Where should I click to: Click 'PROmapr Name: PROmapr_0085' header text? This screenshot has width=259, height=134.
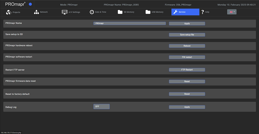tap(121, 5)
